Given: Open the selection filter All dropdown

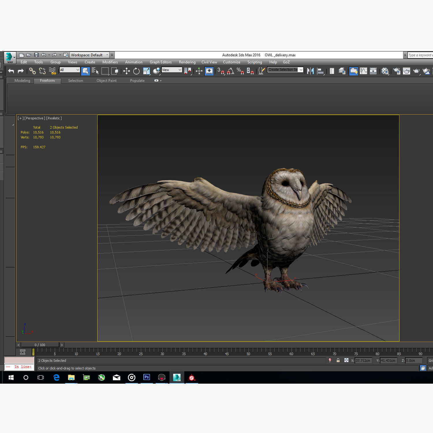Looking at the screenshot, I should (70, 70).
